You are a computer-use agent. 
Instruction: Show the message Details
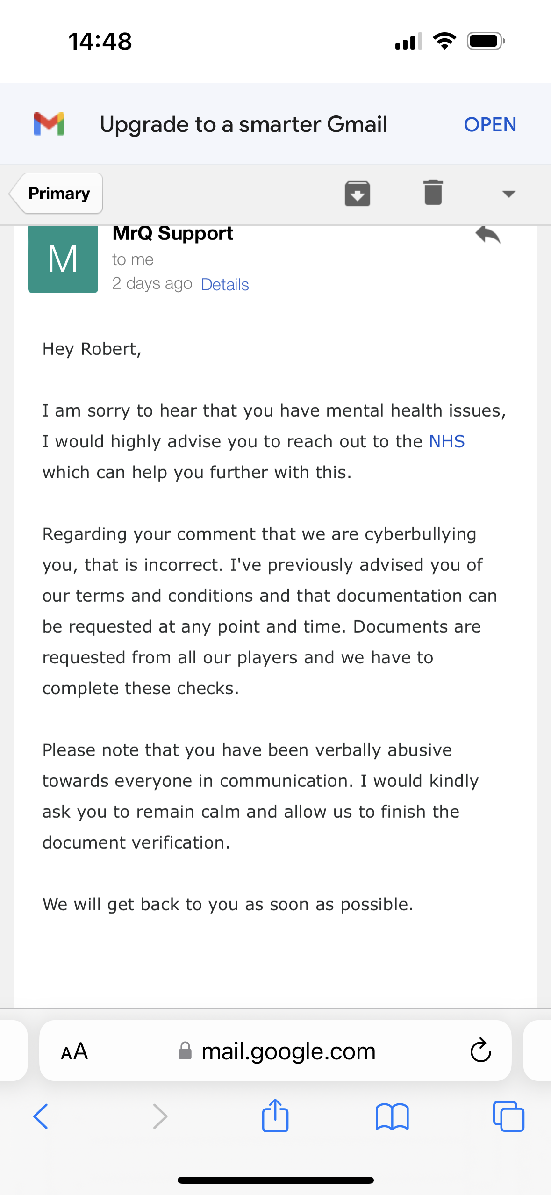[x=225, y=284]
